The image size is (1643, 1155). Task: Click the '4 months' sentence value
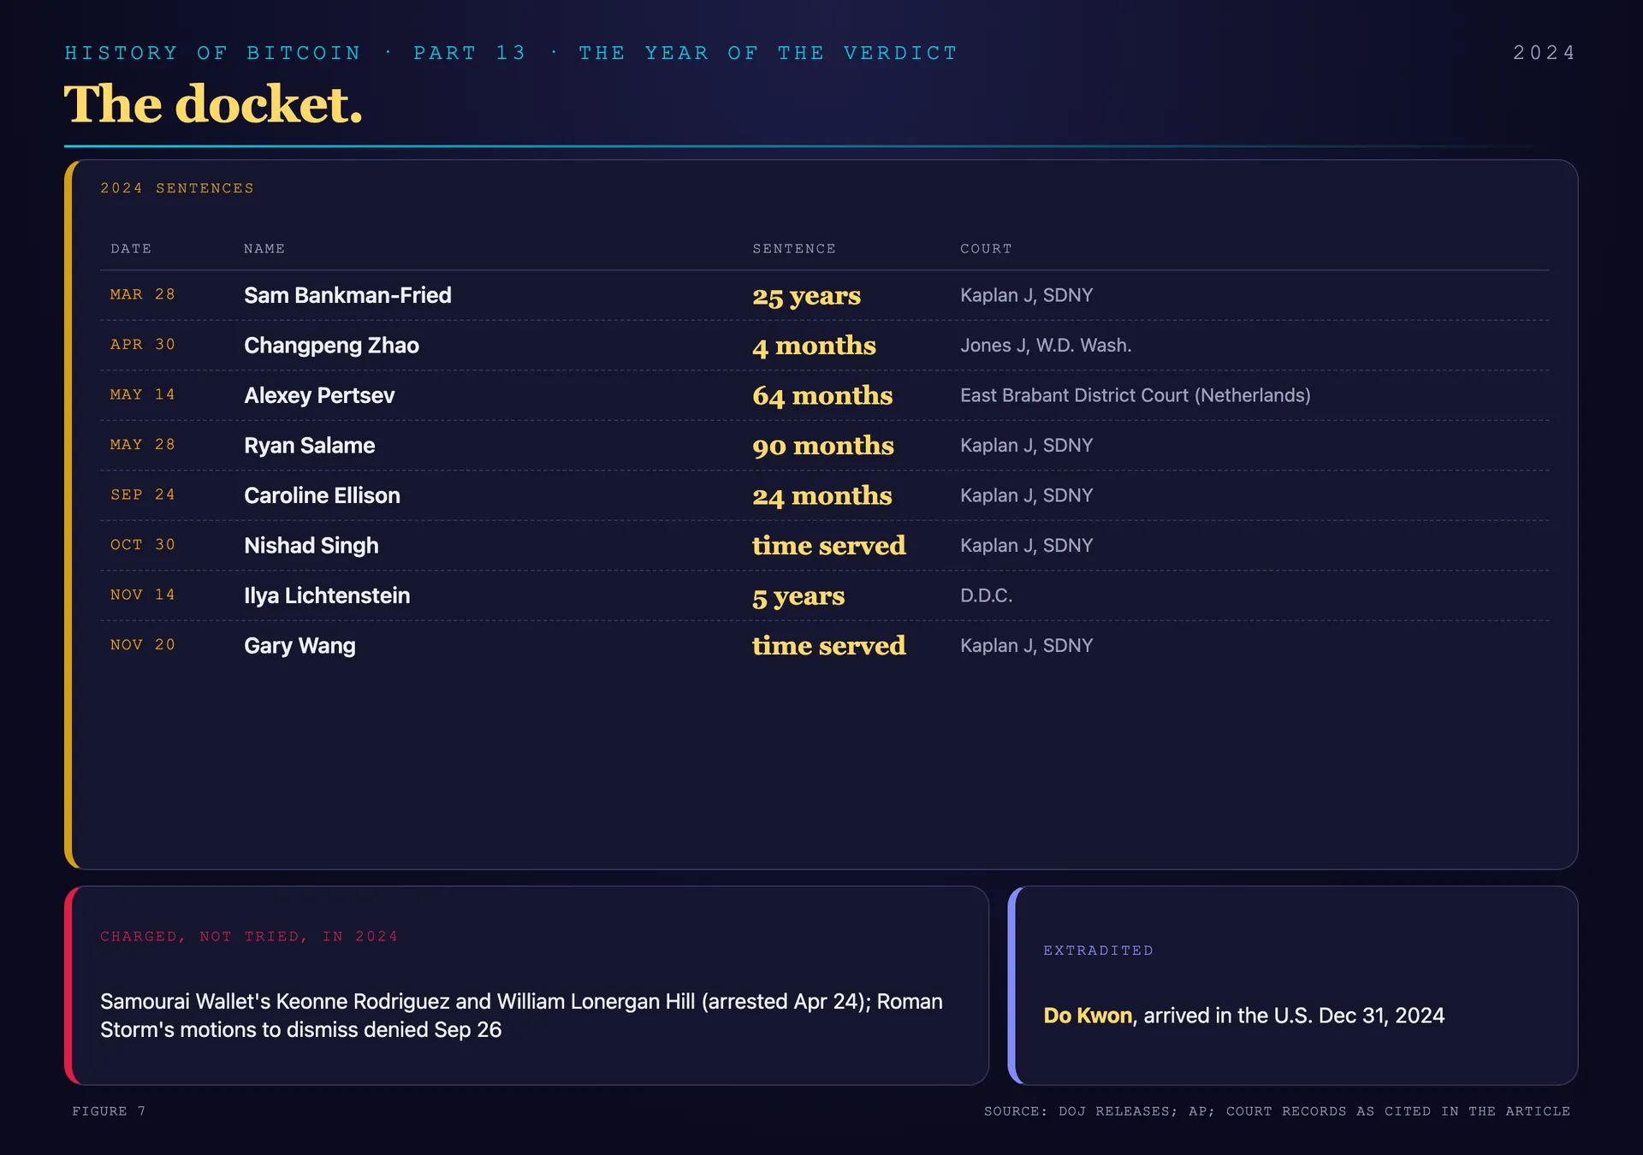click(x=814, y=346)
